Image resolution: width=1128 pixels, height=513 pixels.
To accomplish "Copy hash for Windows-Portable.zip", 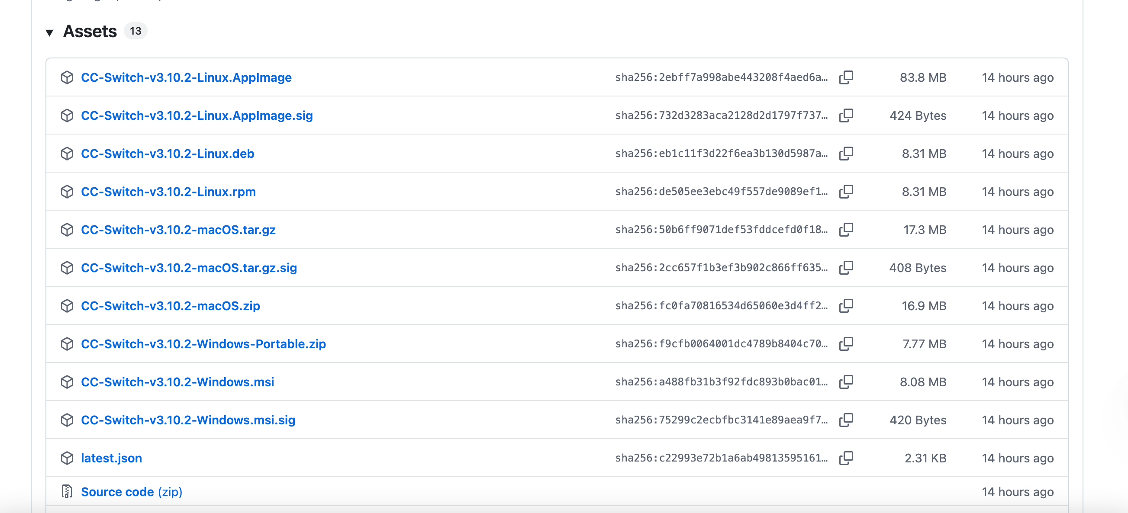I will point(846,344).
